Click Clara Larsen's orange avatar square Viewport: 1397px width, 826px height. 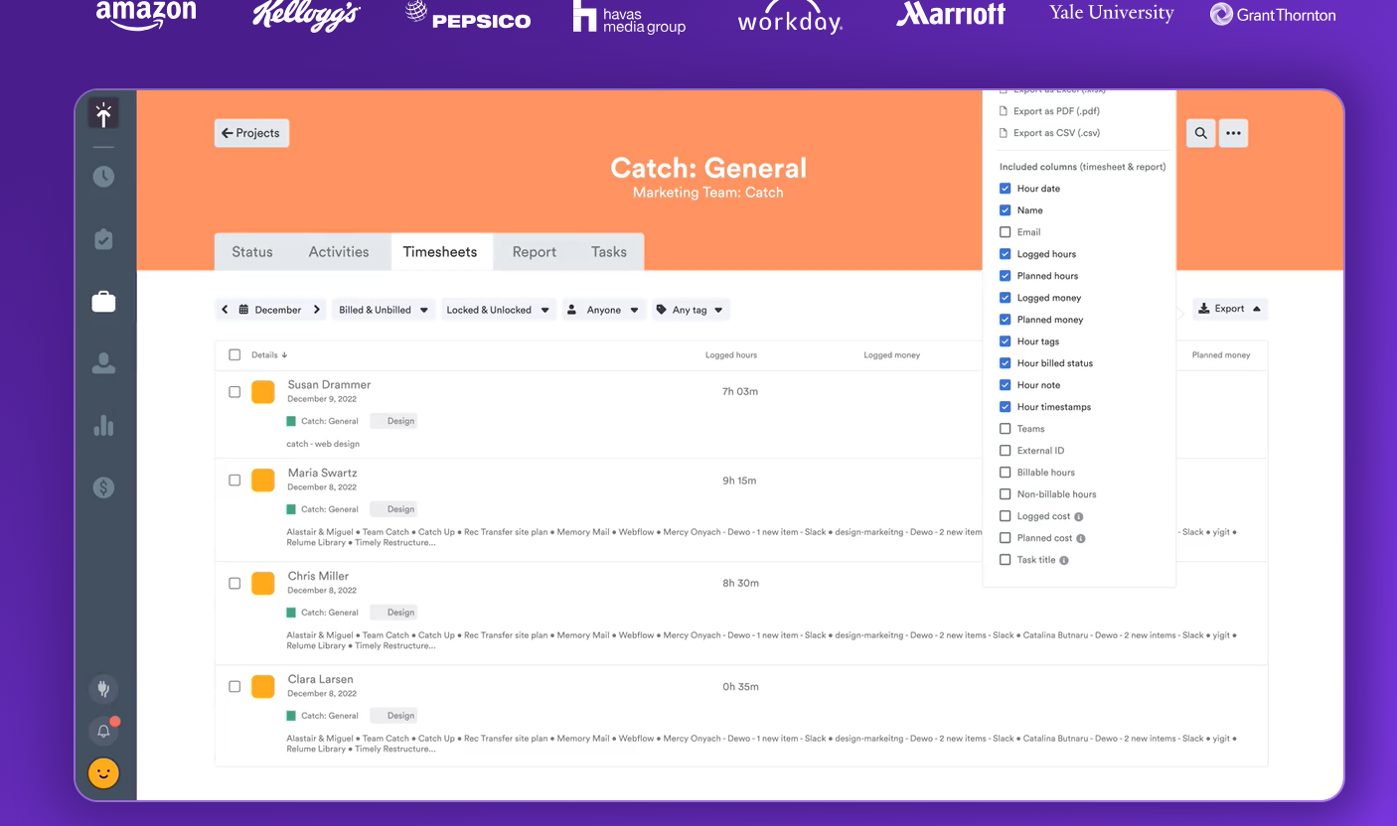(x=263, y=686)
